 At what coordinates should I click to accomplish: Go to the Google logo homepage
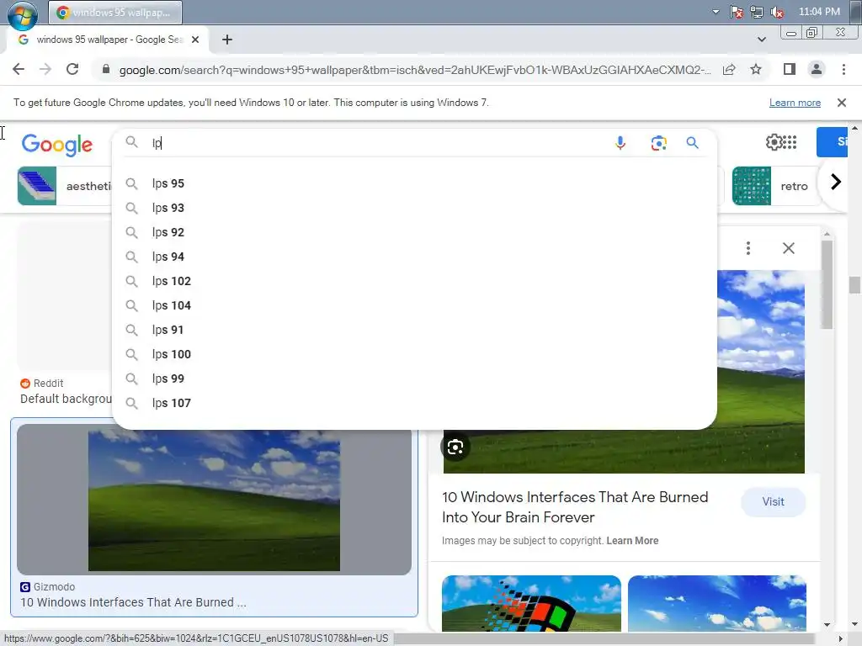coord(57,145)
